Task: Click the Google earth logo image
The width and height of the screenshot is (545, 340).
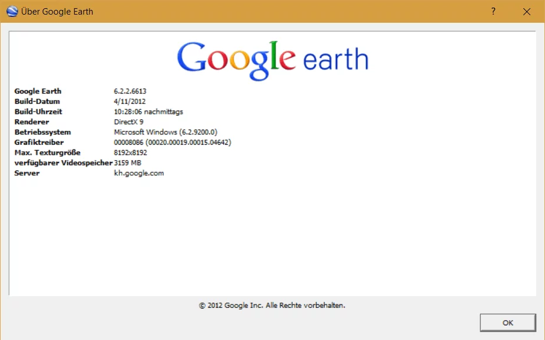Action: tap(273, 60)
